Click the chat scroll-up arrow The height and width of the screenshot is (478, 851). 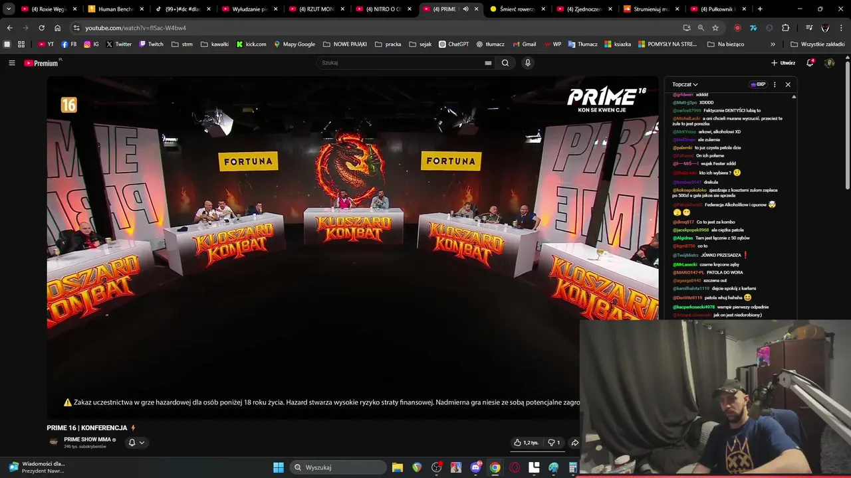(794, 97)
